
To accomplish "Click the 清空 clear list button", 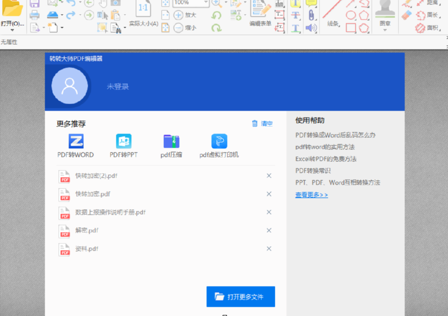I will (262, 124).
